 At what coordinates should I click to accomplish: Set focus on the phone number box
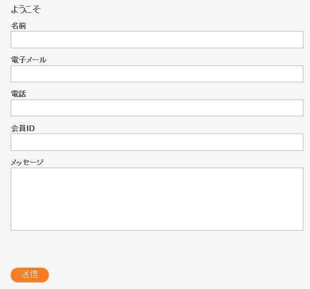click(x=157, y=108)
